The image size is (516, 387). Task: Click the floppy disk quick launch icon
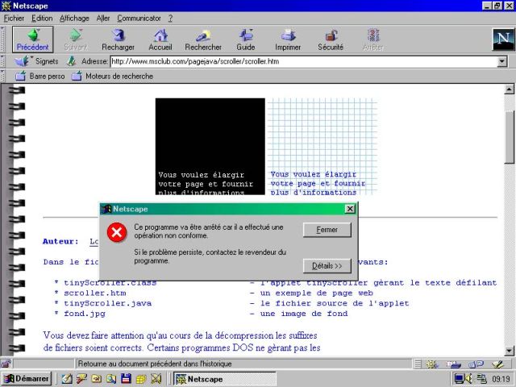[x=126, y=378]
